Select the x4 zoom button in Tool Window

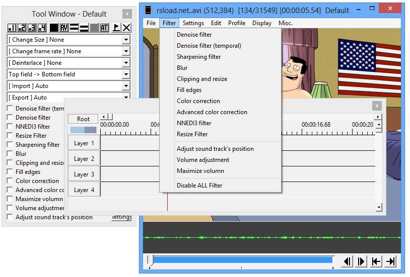pyautogui.click(x=42, y=28)
